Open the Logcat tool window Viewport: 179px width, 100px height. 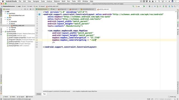coord(21,97)
